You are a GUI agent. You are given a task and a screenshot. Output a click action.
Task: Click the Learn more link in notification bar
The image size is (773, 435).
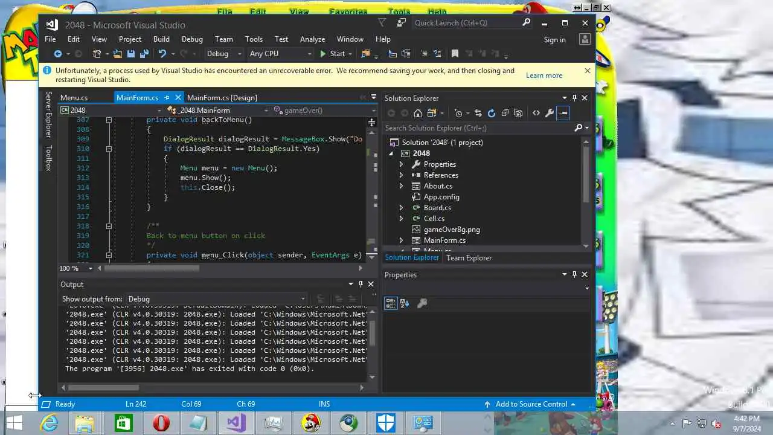(x=544, y=76)
